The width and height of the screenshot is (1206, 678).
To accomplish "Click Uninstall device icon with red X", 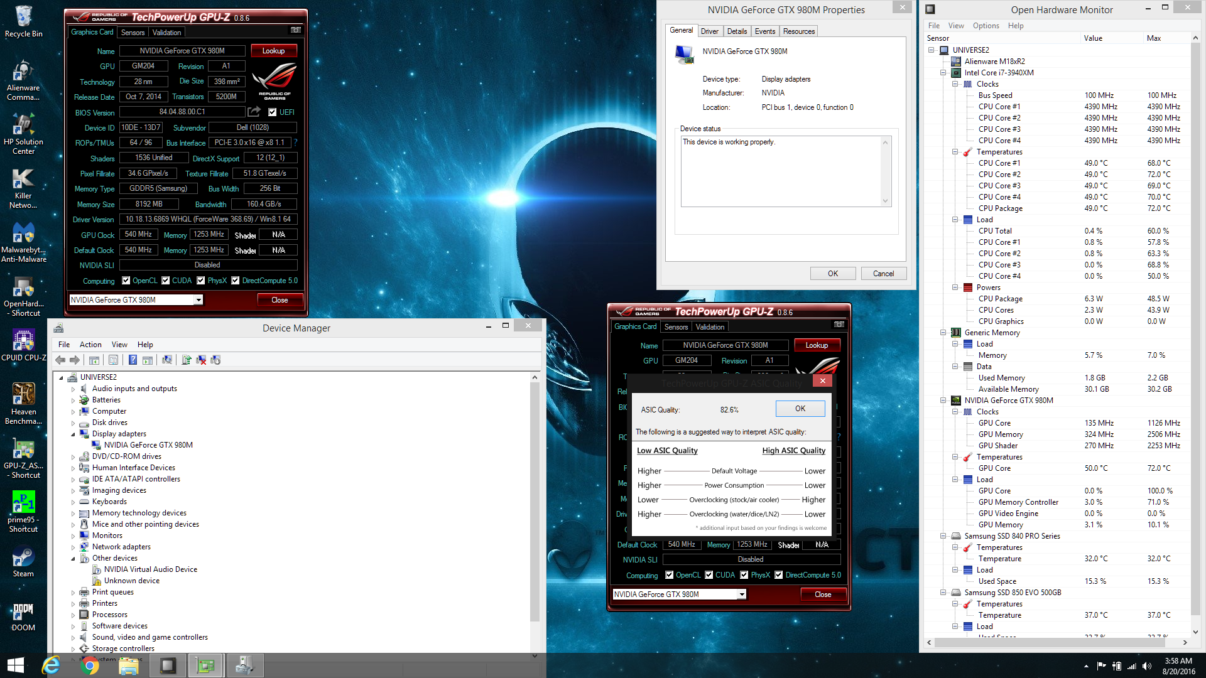I will (x=201, y=360).
